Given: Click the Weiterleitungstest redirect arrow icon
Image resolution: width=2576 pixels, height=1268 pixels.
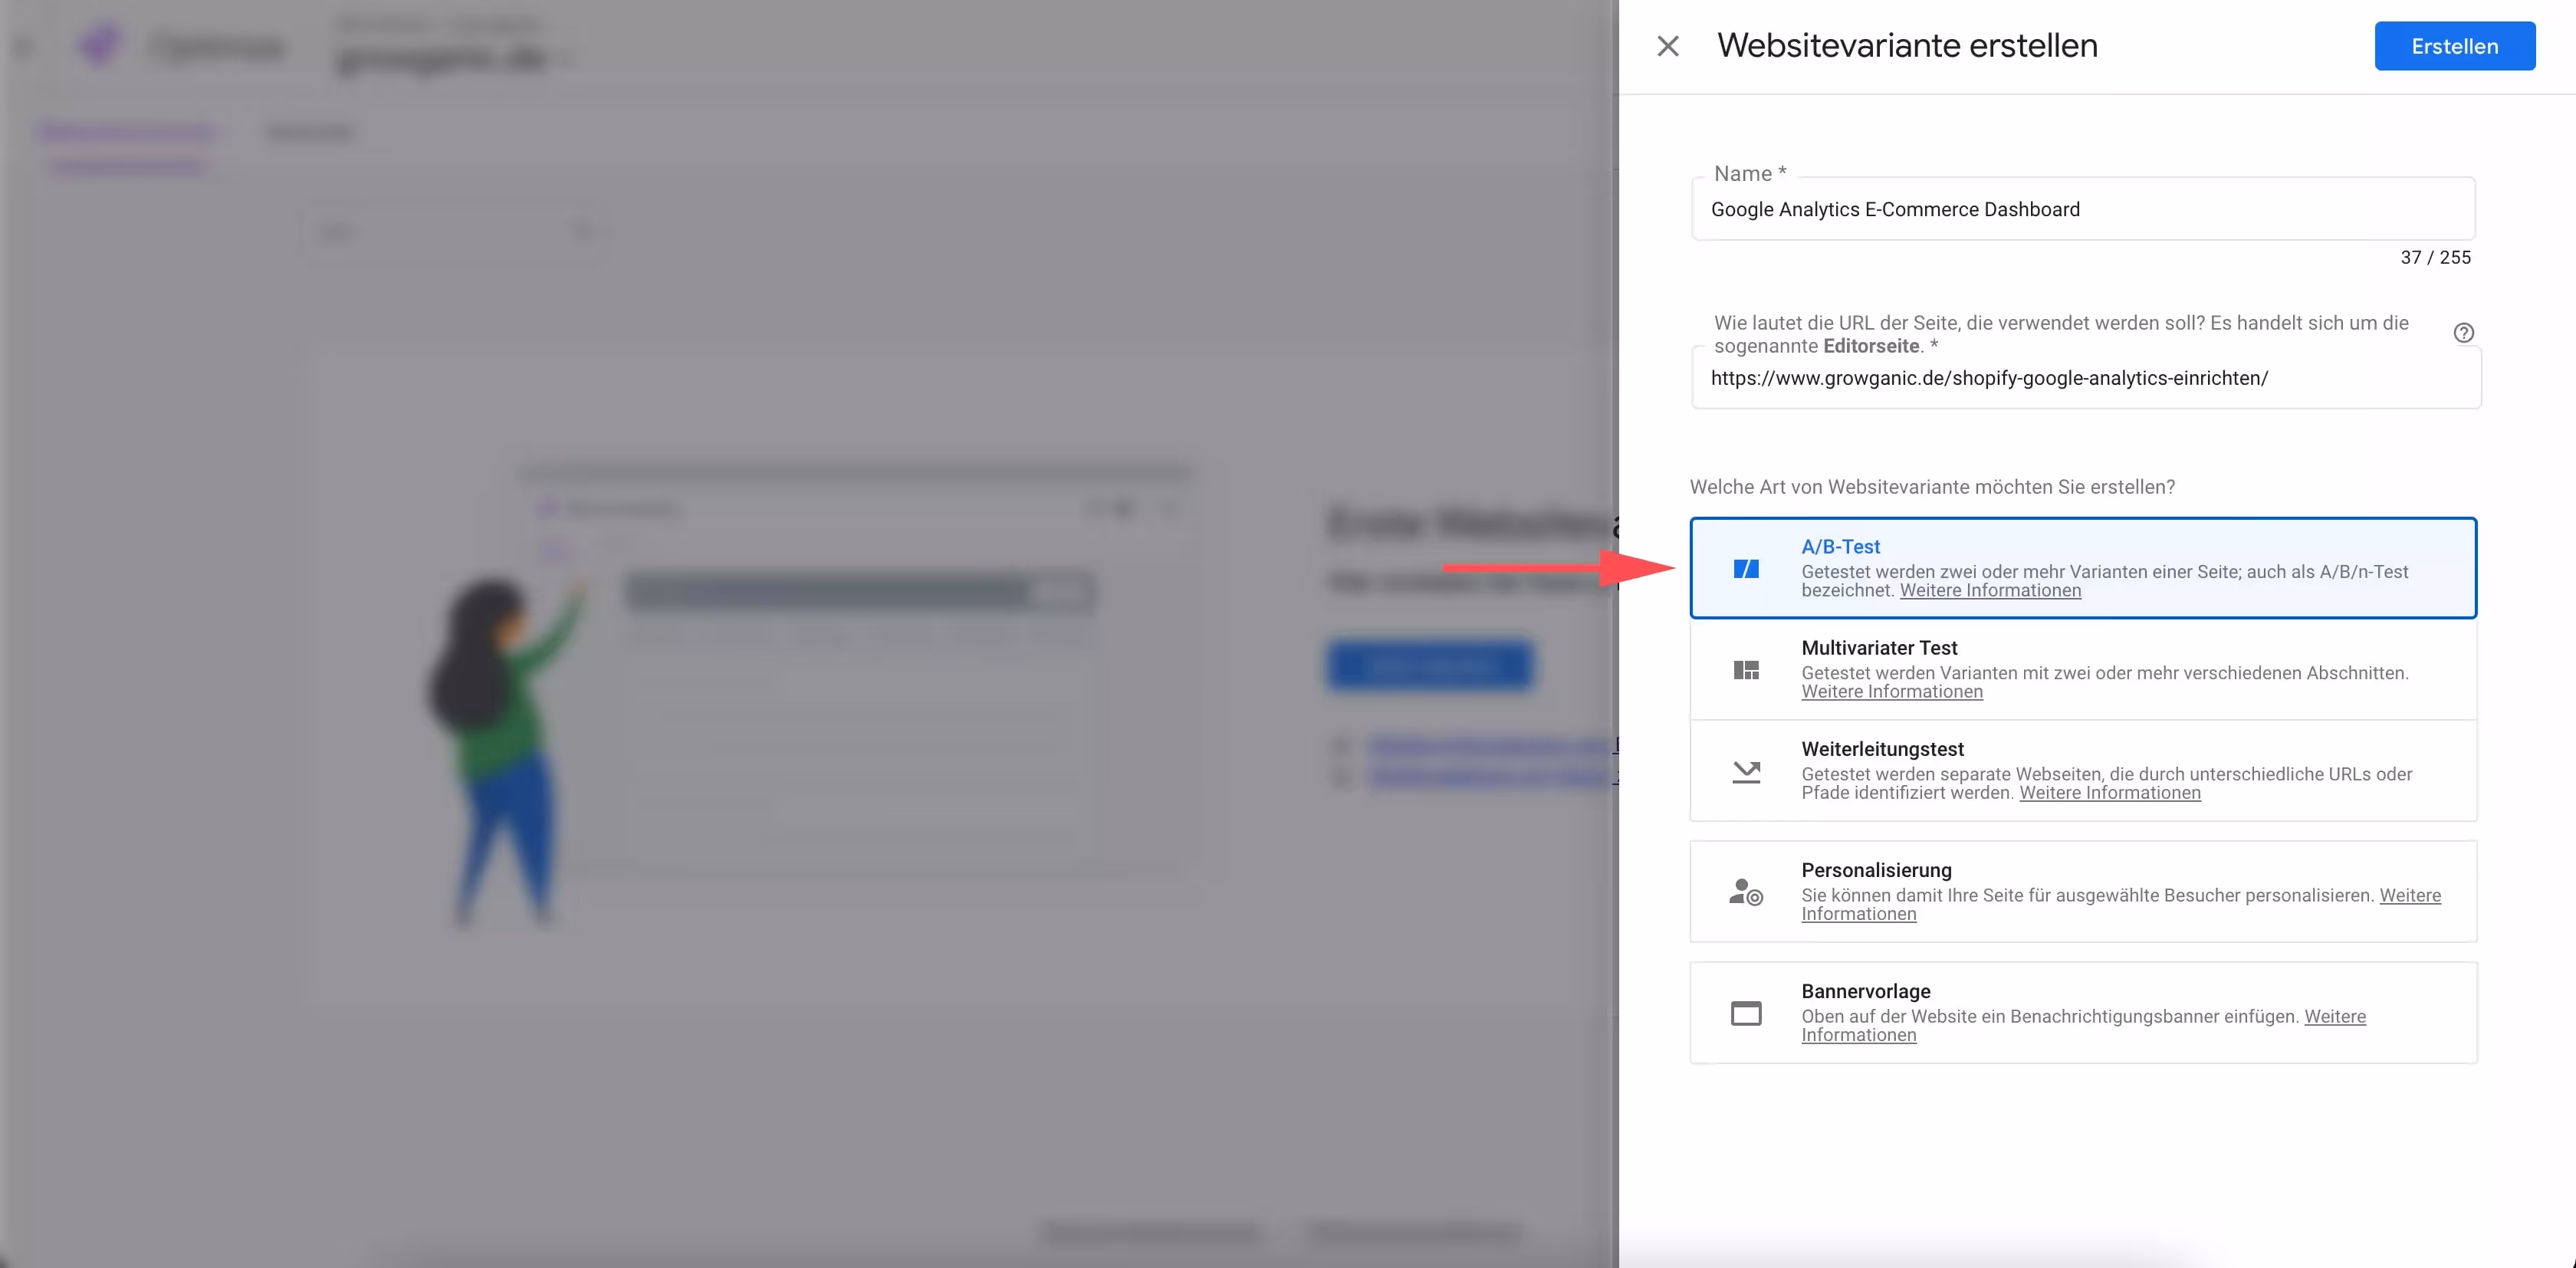Looking at the screenshot, I should pyautogui.click(x=1746, y=771).
